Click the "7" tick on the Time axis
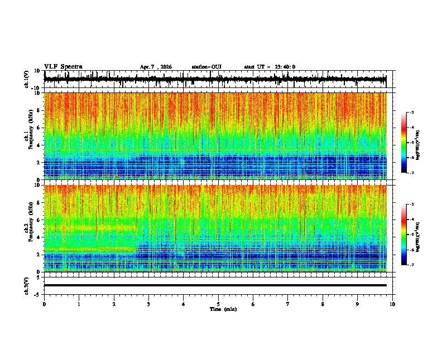This screenshot has height=341, width=442. pyautogui.click(x=288, y=304)
